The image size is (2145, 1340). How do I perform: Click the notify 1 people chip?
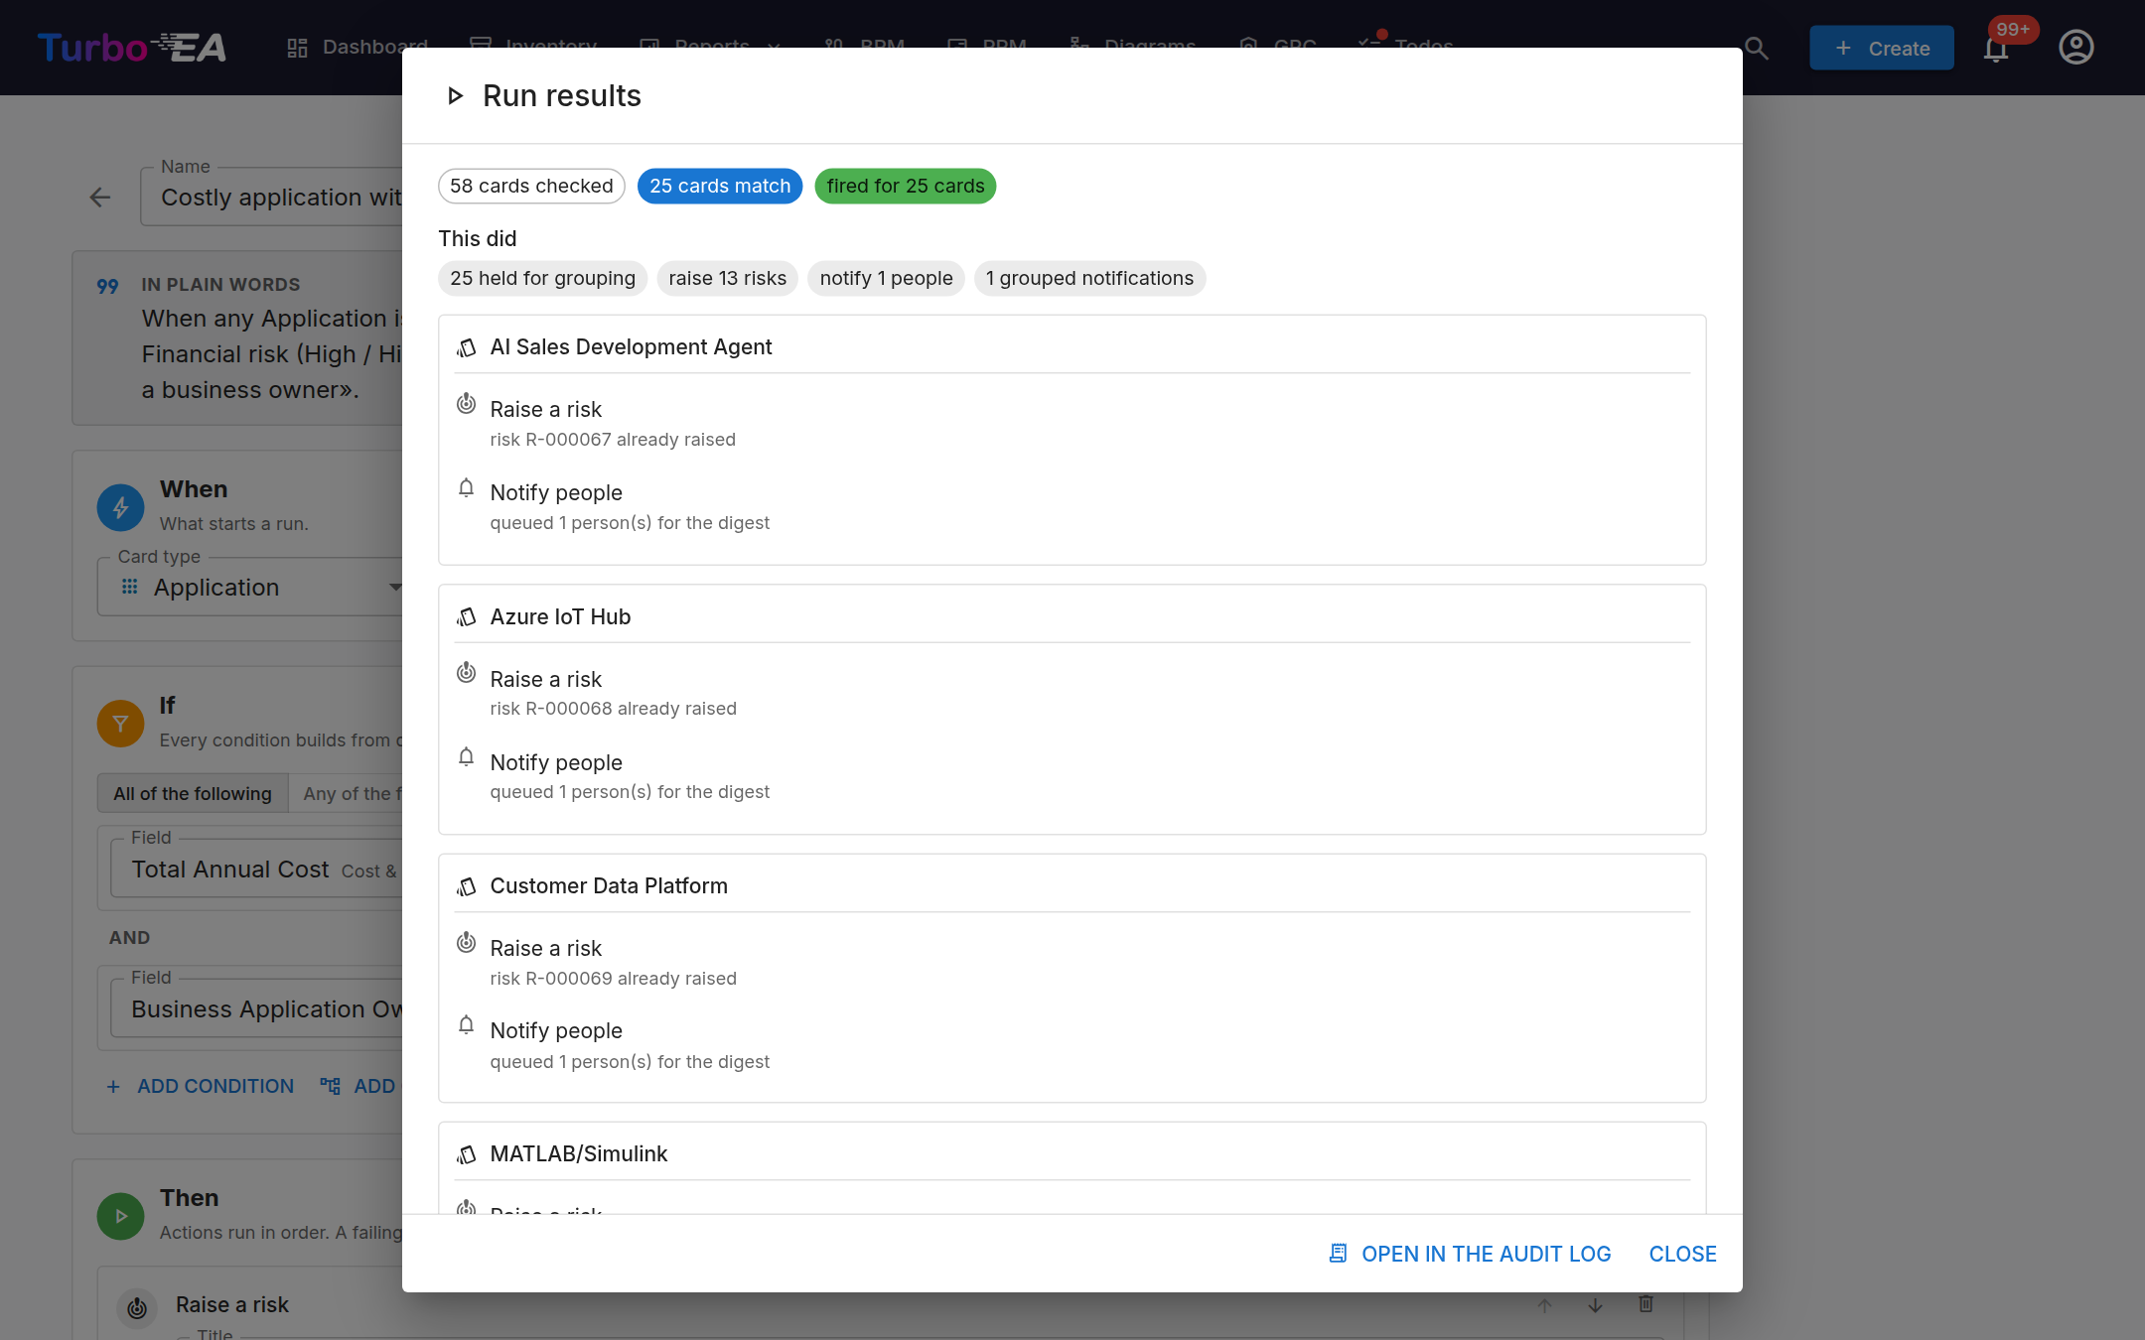(x=886, y=279)
